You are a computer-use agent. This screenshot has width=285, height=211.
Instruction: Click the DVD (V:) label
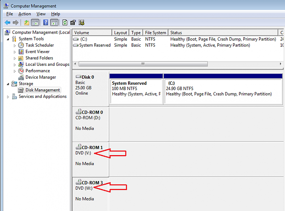83,153
